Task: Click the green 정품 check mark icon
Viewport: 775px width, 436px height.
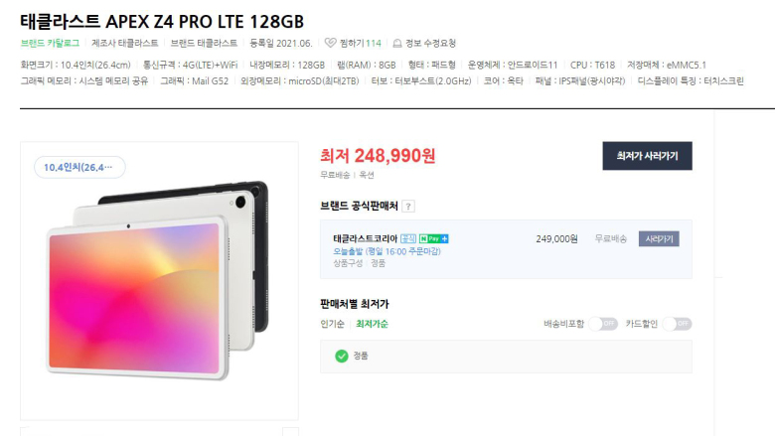Action: pos(342,356)
